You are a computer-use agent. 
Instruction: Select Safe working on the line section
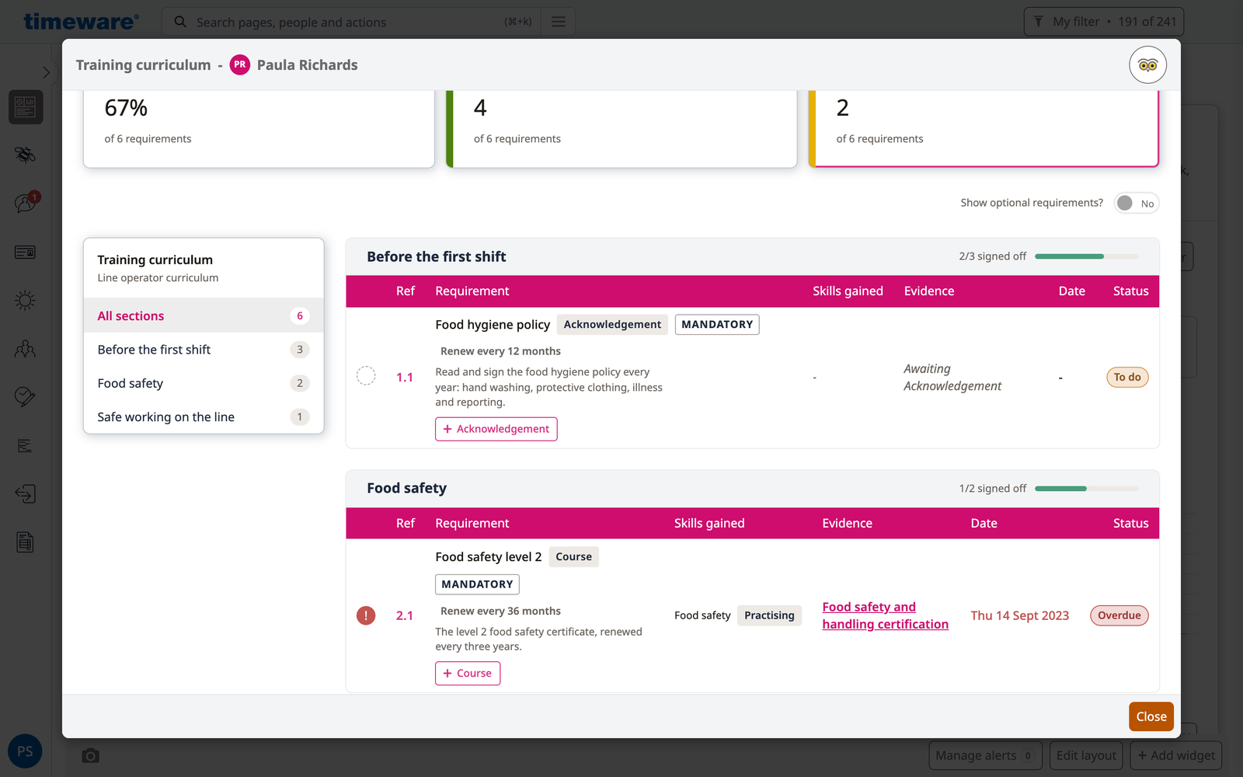204,417
